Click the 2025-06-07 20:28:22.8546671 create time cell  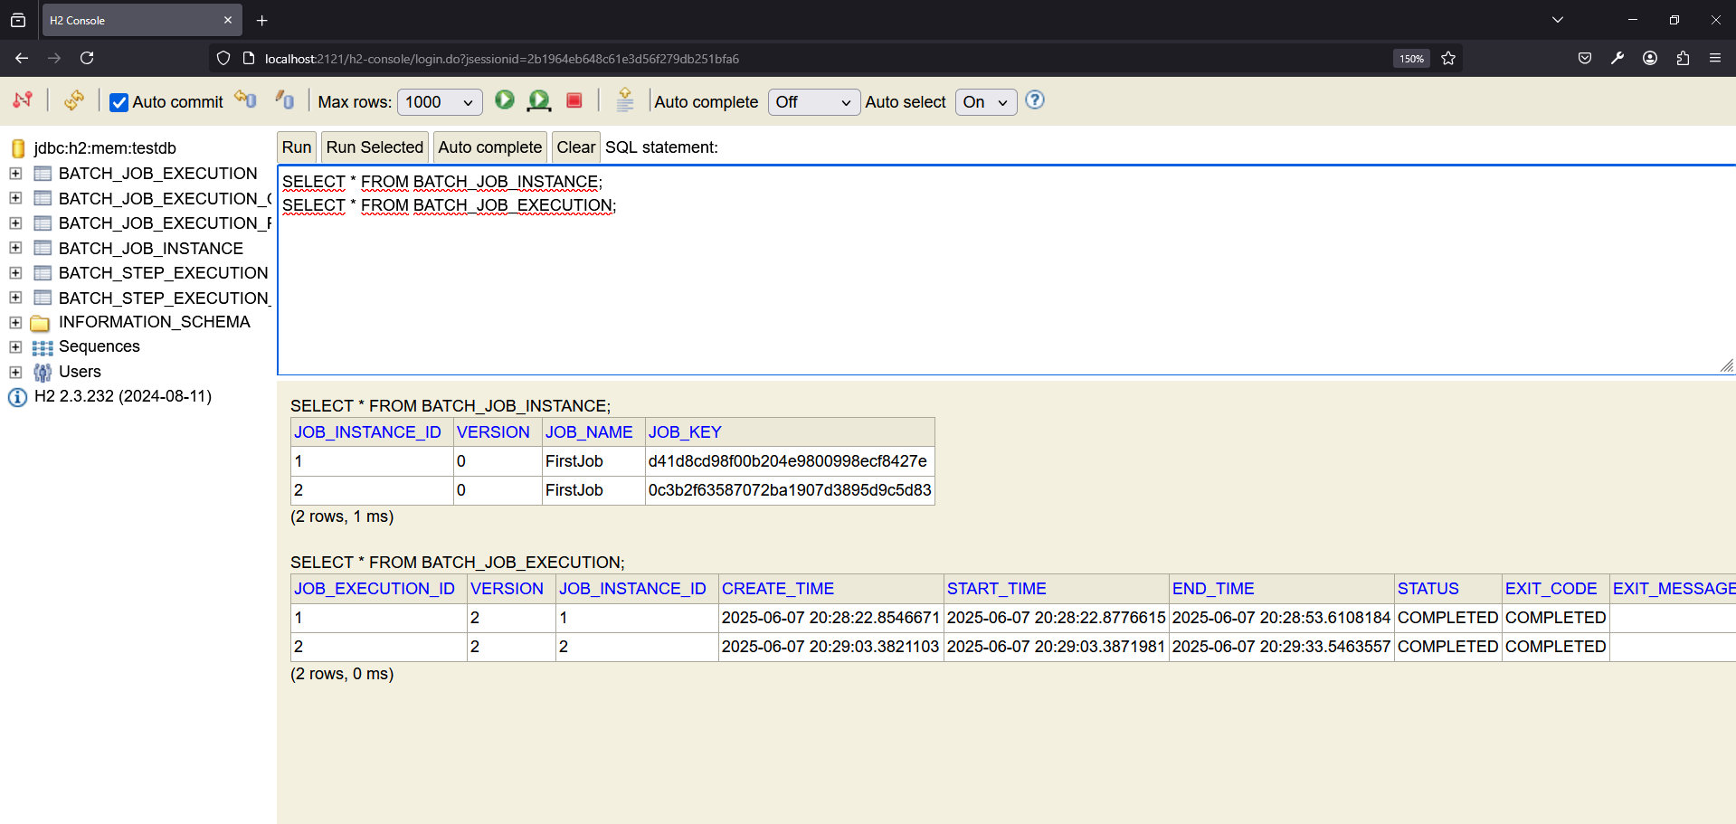click(830, 618)
